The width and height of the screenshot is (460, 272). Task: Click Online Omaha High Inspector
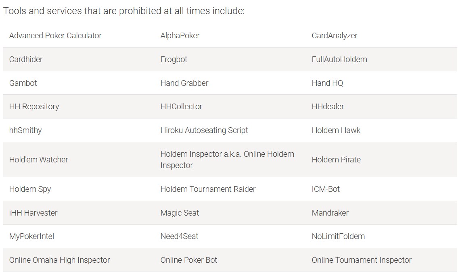(x=60, y=260)
